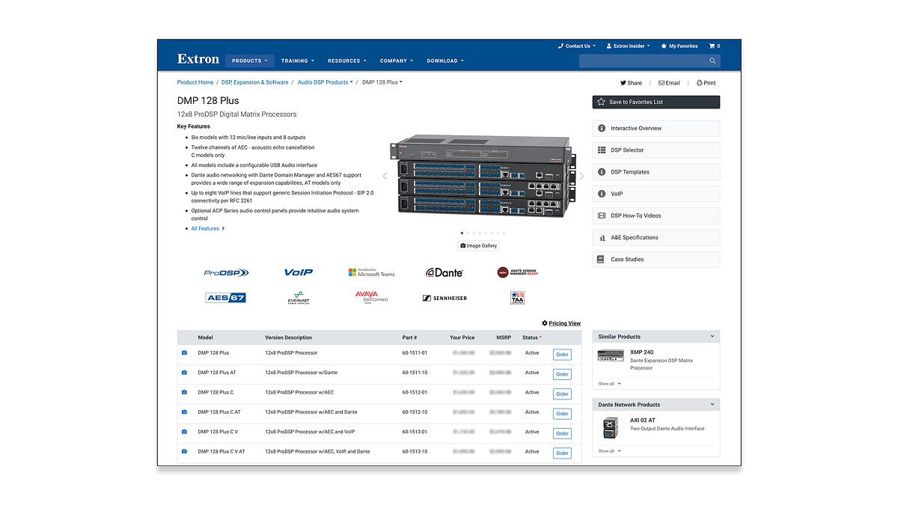
Task: Expand the Extron Insider dropdown
Action: (x=629, y=46)
